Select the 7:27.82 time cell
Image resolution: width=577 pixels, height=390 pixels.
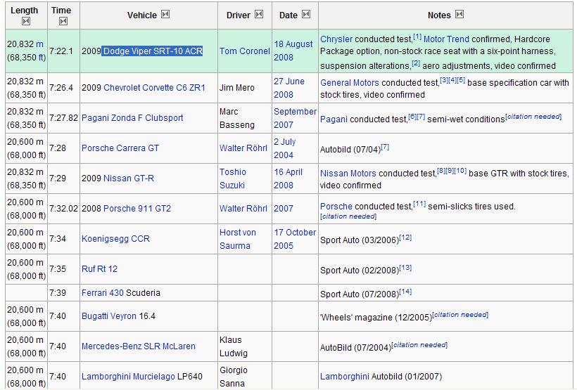click(63, 118)
